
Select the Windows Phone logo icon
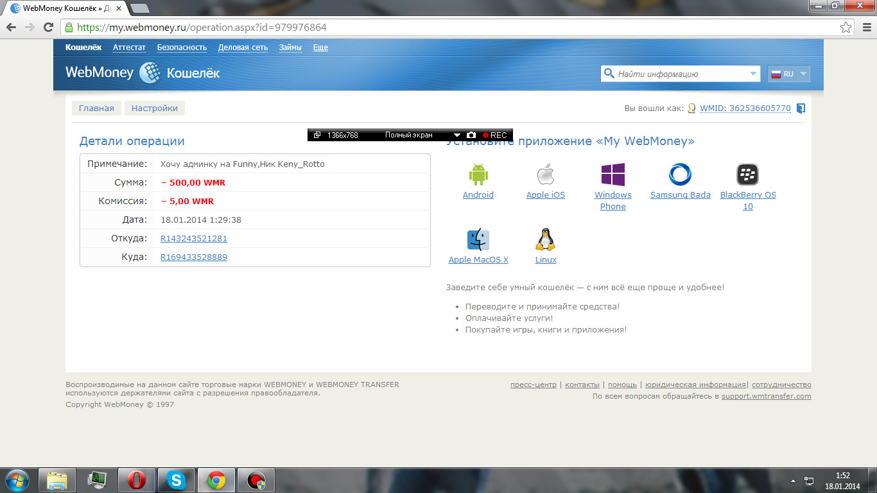(x=612, y=174)
